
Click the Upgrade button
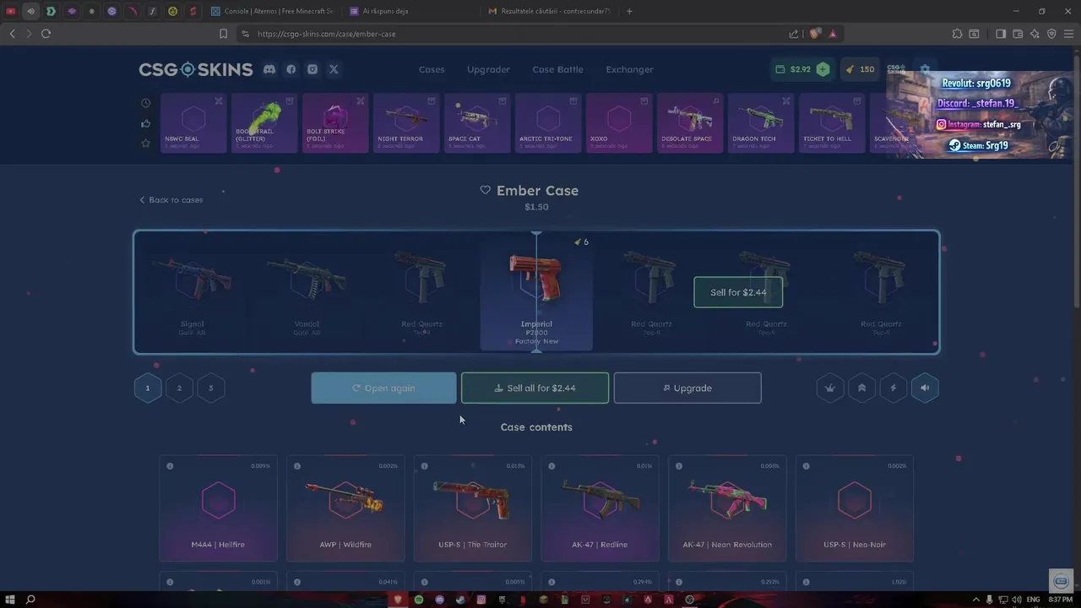687,388
